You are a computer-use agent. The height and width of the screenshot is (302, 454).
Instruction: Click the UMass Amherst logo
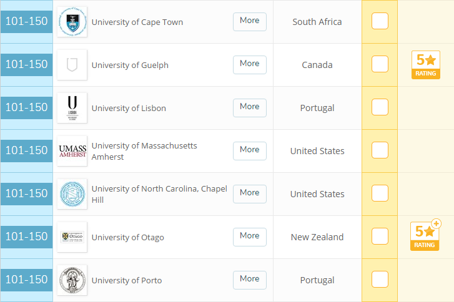72,151
